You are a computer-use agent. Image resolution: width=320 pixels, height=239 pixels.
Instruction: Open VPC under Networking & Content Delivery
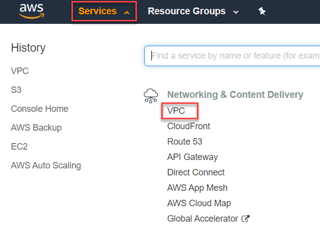tap(176, 111)
